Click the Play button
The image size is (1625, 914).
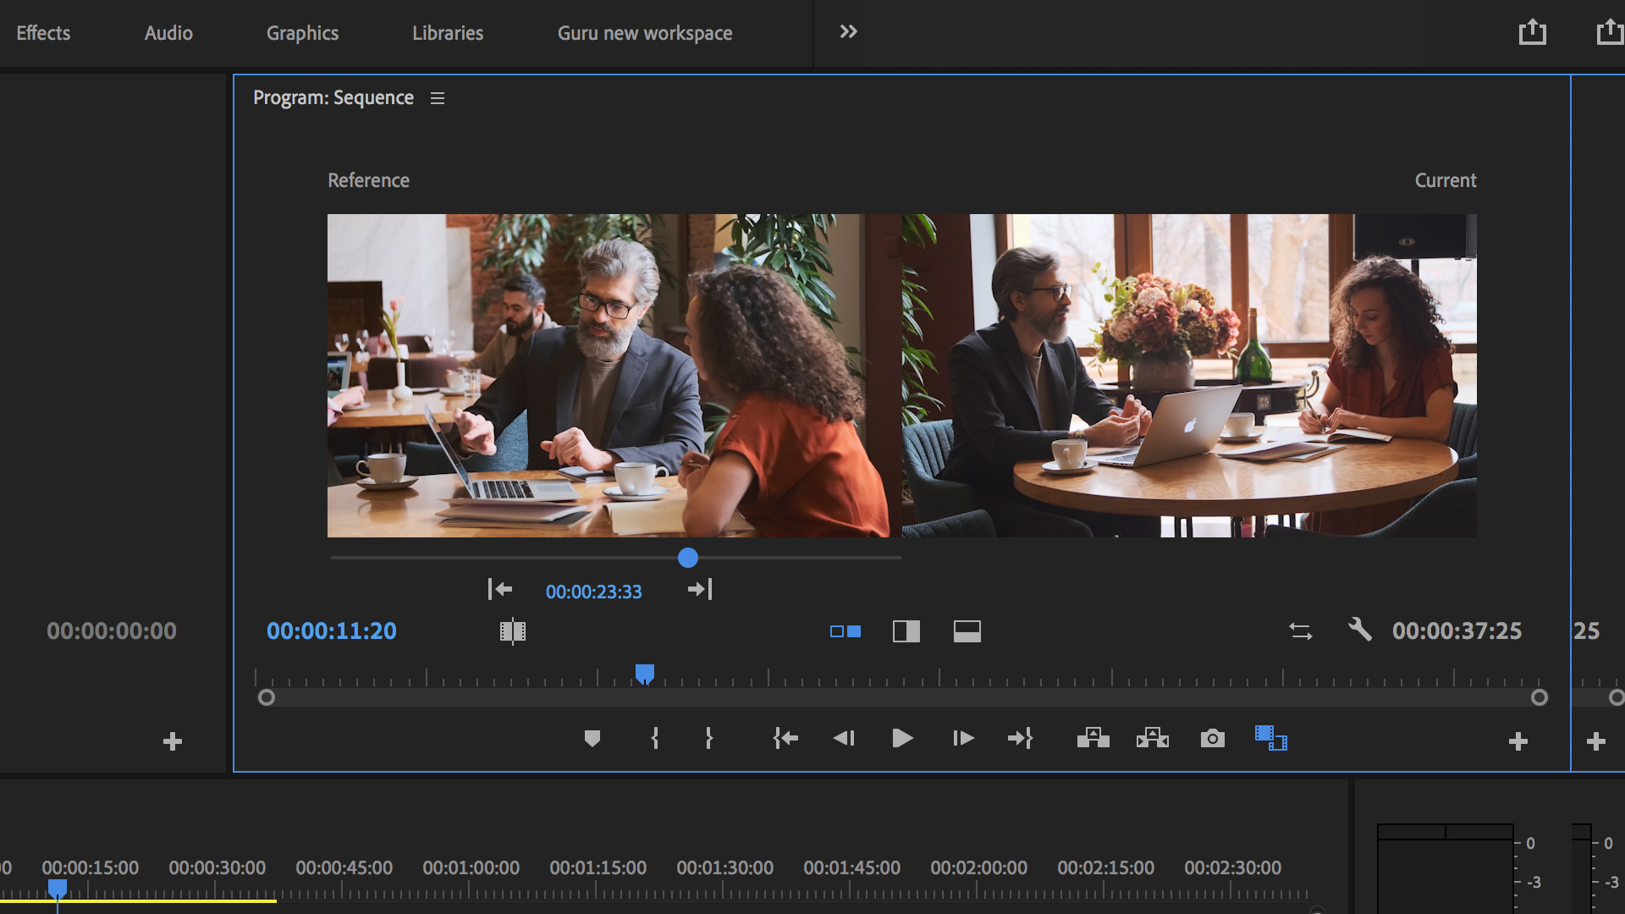point(902,739)
